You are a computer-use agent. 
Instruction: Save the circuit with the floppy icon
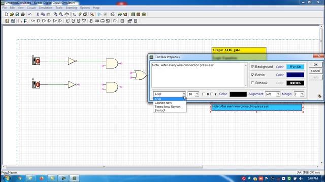(x=17, y=14)
